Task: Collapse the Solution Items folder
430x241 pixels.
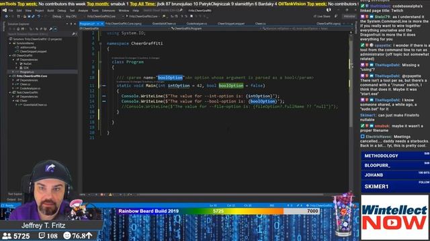Action: click(x=11, y=43)
